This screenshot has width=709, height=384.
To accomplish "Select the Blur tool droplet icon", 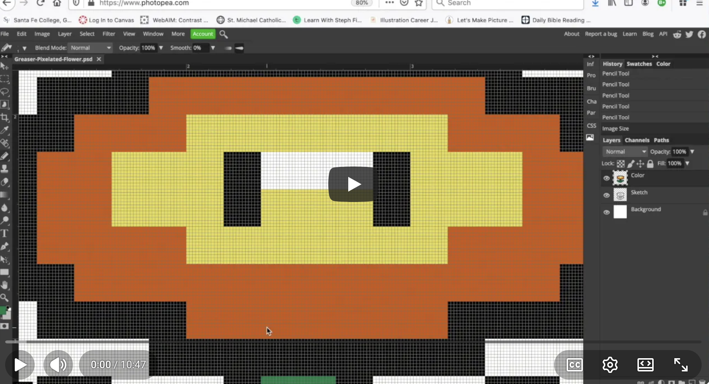I will 4,208.
